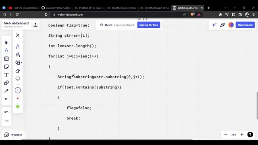Bookmark this page
Screen dimensions: 258x145
(x=46, y=14)
